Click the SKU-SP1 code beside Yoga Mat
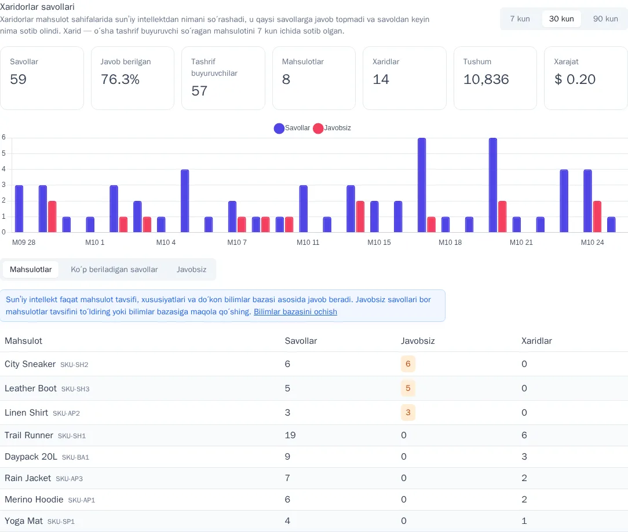The width and height of the screenshot is (628, 532). point(61,522)
